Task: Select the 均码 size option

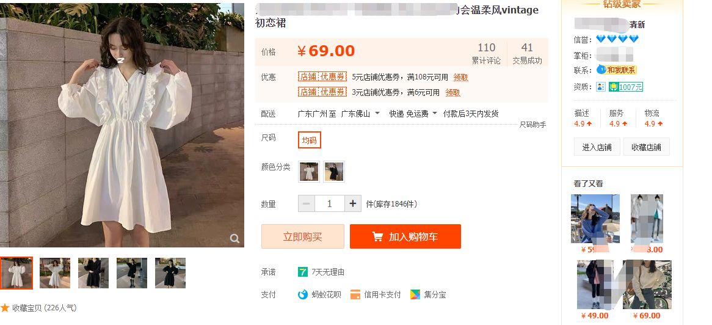Action: 309,140
